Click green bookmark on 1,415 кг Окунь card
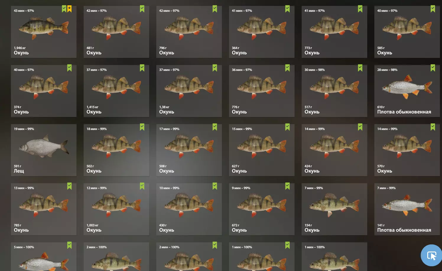 142,68
